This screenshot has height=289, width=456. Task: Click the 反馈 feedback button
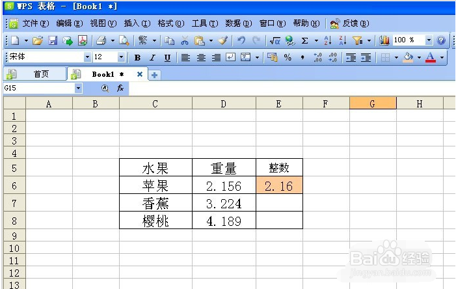[349, 23]
